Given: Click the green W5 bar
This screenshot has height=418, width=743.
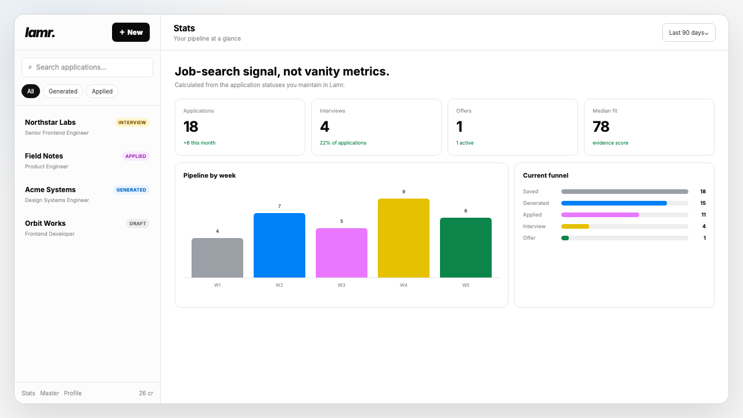Looking at the screenshot, I should point(466,248).
